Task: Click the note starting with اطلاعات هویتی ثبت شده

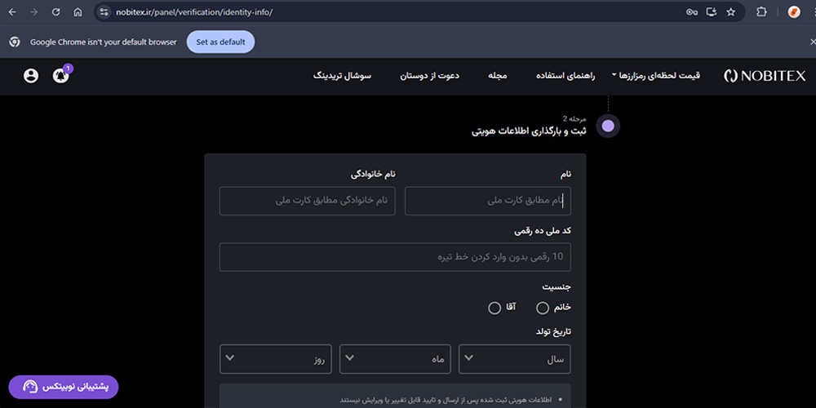Action: pyautogui.click(x=447, y=400)
